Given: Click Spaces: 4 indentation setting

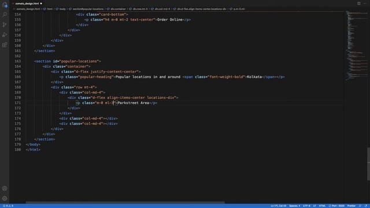Looking at the screenshot, I should pyautogui.click(x=294, y=206).
